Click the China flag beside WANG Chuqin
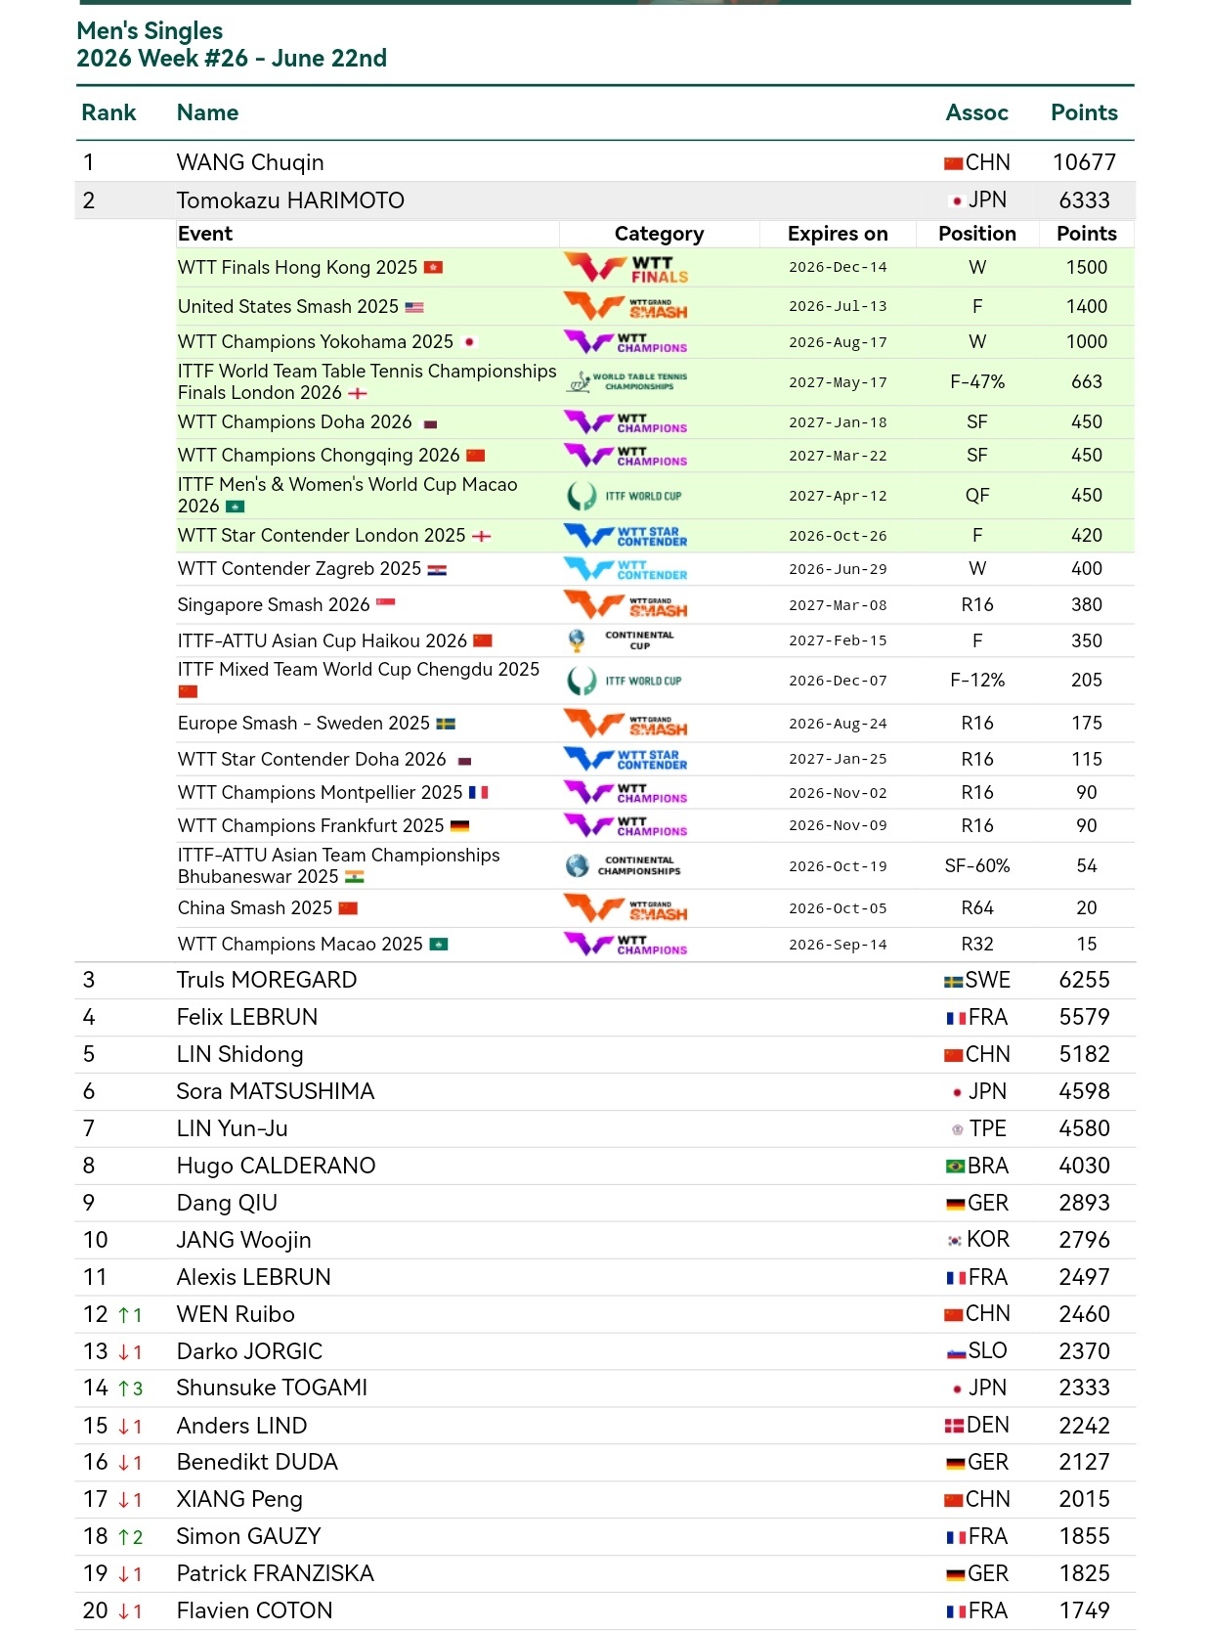 tap(953, 163)
